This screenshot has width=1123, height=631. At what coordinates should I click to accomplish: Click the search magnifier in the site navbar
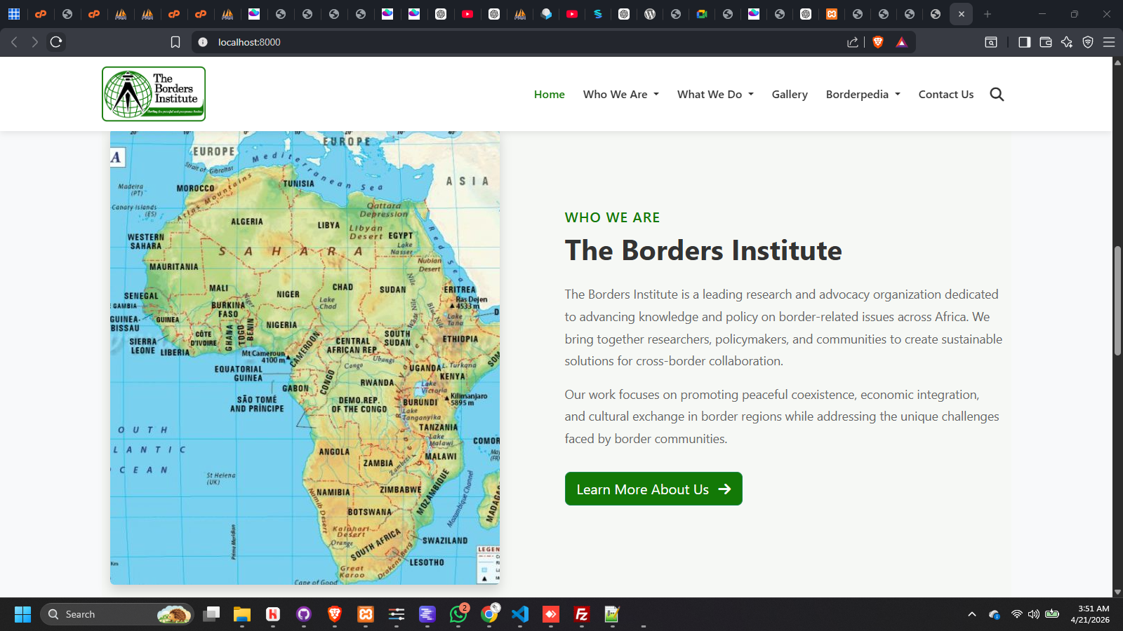pyautogui.click(x=997, y=94)
